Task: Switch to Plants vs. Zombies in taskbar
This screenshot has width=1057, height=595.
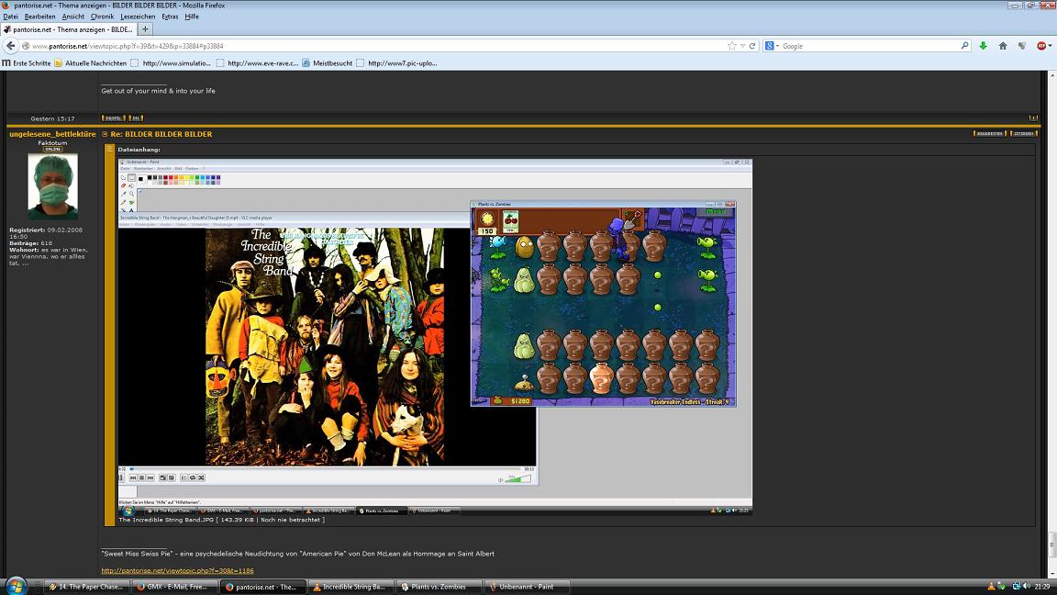Action: pos(438,587)
